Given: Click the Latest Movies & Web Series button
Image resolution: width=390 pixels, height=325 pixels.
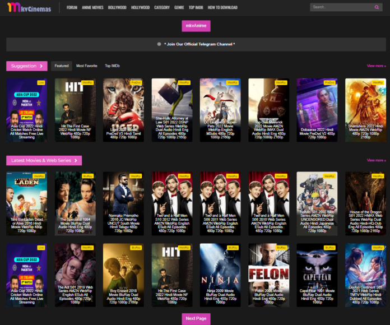Looking at the screenshot, I should point(44,160).
